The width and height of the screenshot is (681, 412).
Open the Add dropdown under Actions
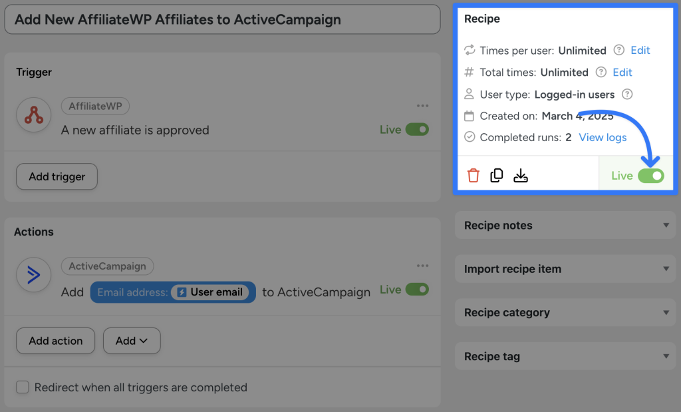[x=132, y=340]
